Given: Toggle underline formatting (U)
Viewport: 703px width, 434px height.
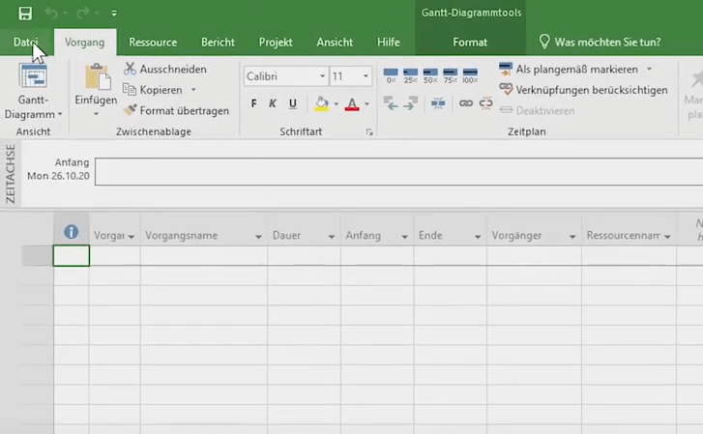Looking at the screenshot, I should click(292, 103).
